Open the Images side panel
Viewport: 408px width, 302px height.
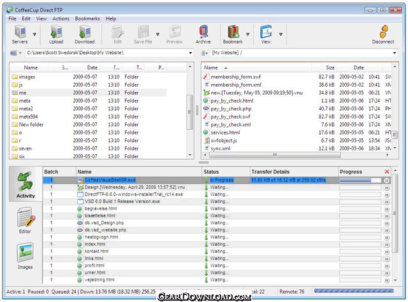(x=25, y=256)
